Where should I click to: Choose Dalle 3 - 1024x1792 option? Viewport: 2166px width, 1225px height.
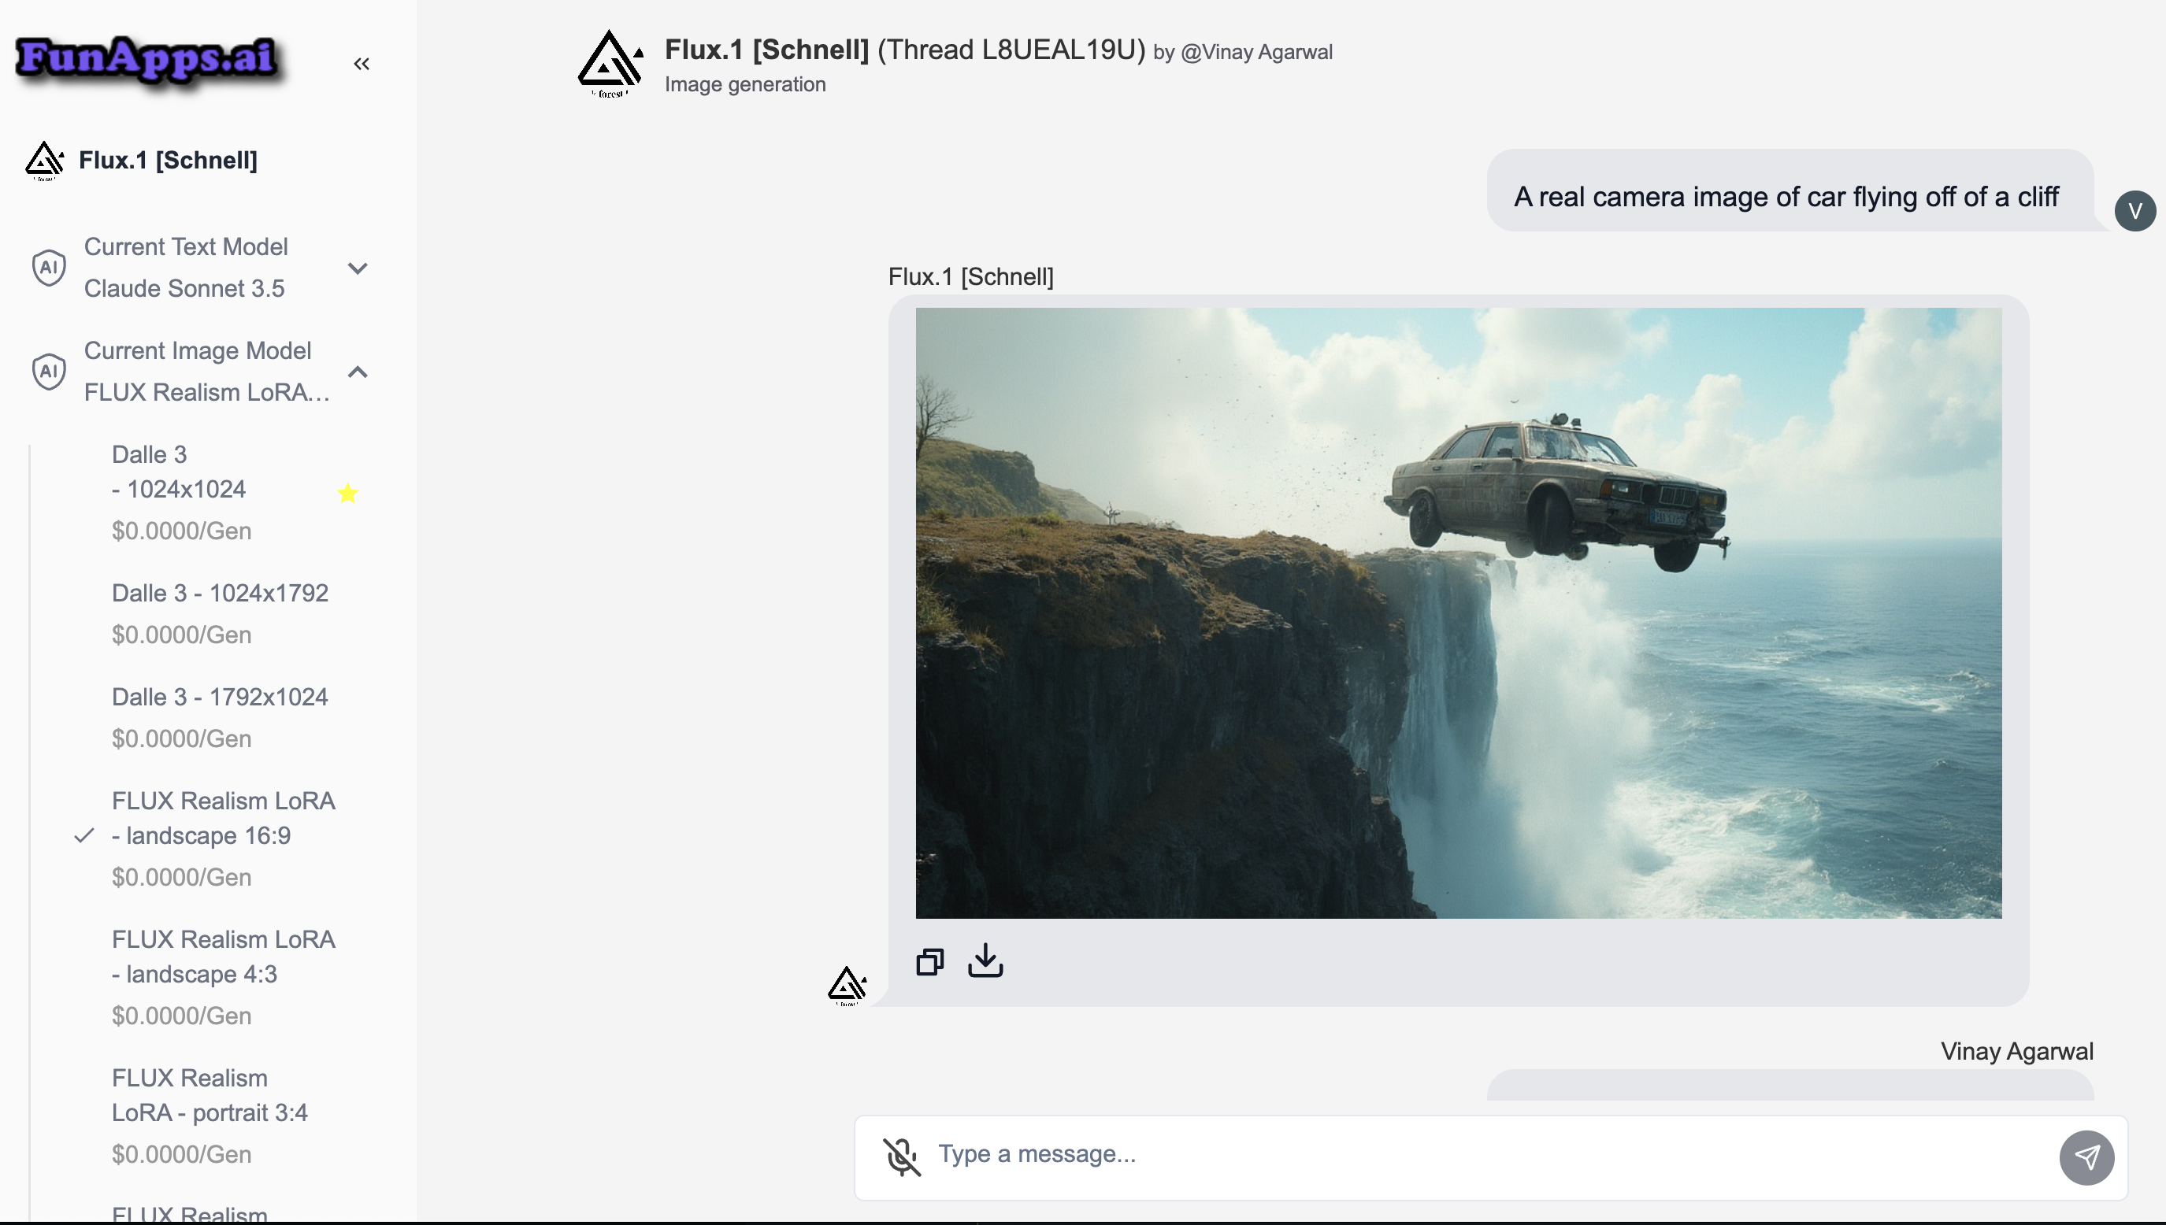coord(220,593)
